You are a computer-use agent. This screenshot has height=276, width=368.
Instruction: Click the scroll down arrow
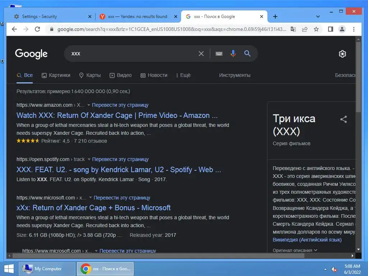358,249
